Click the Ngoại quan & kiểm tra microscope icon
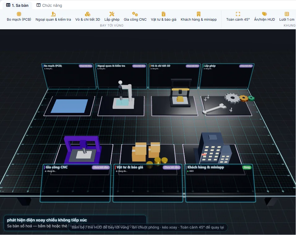 (53, 14)
